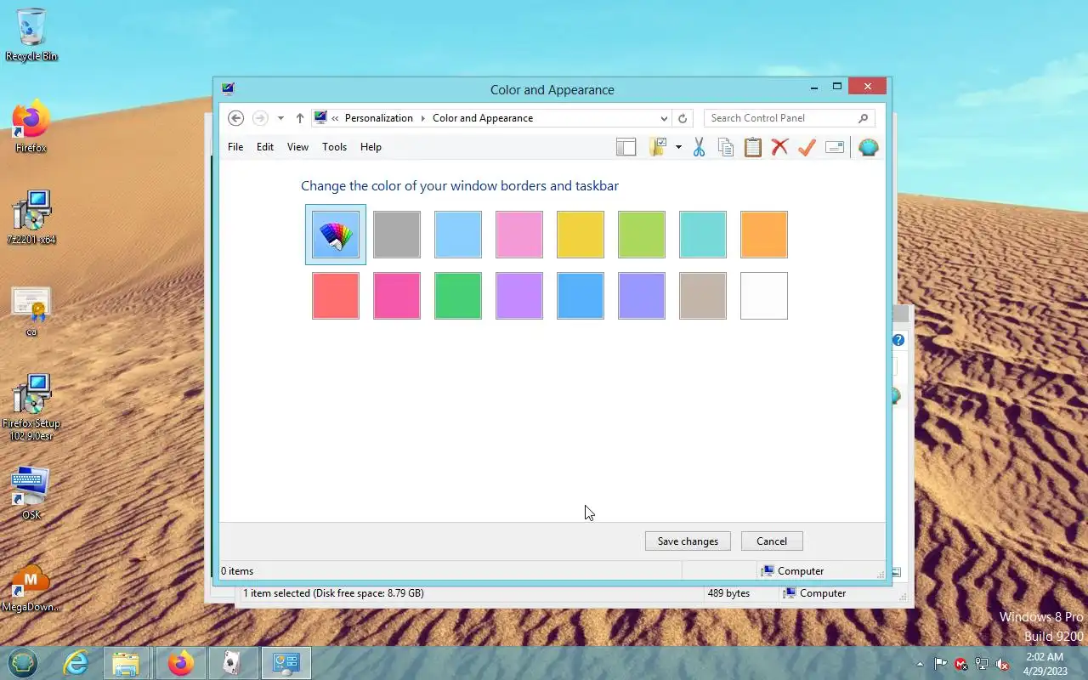Select the yellow color swatch
The height and width of the screenshot is (680, 1088).
581,235
